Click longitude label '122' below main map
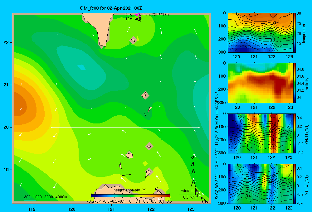312x212 pixels. pos(151,209)
